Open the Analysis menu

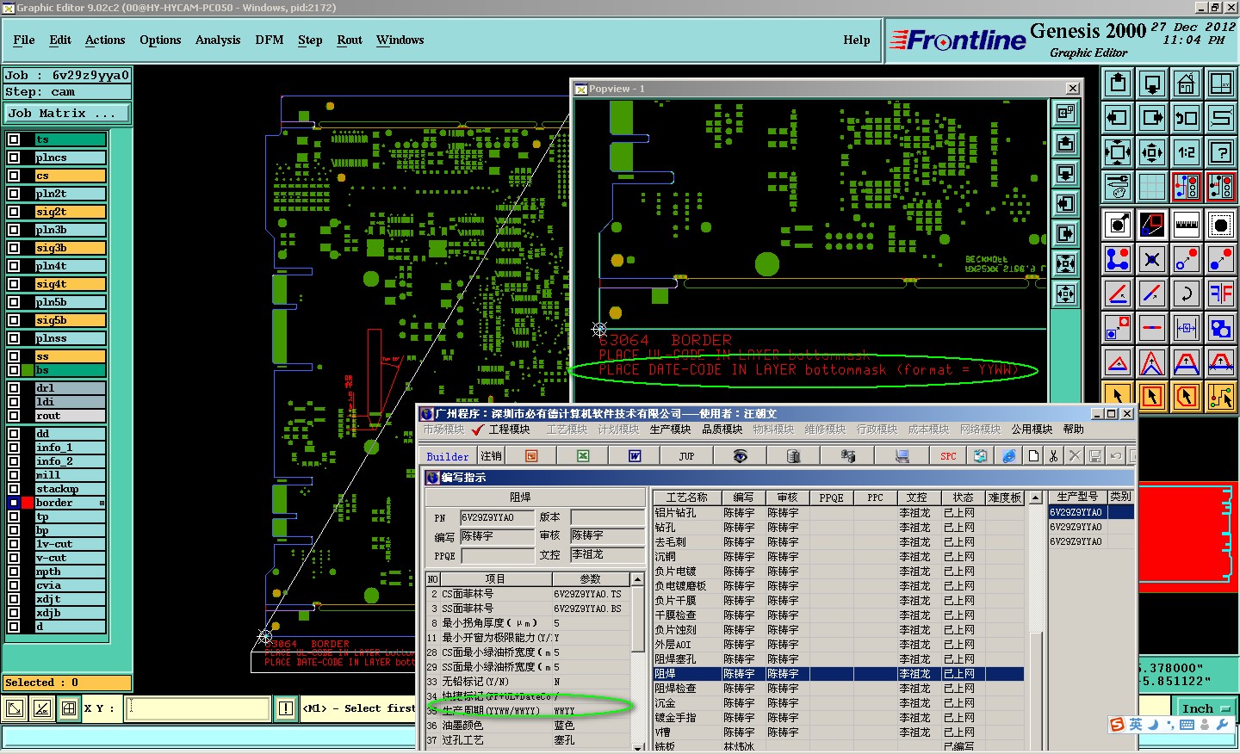[x=218, y=40]
